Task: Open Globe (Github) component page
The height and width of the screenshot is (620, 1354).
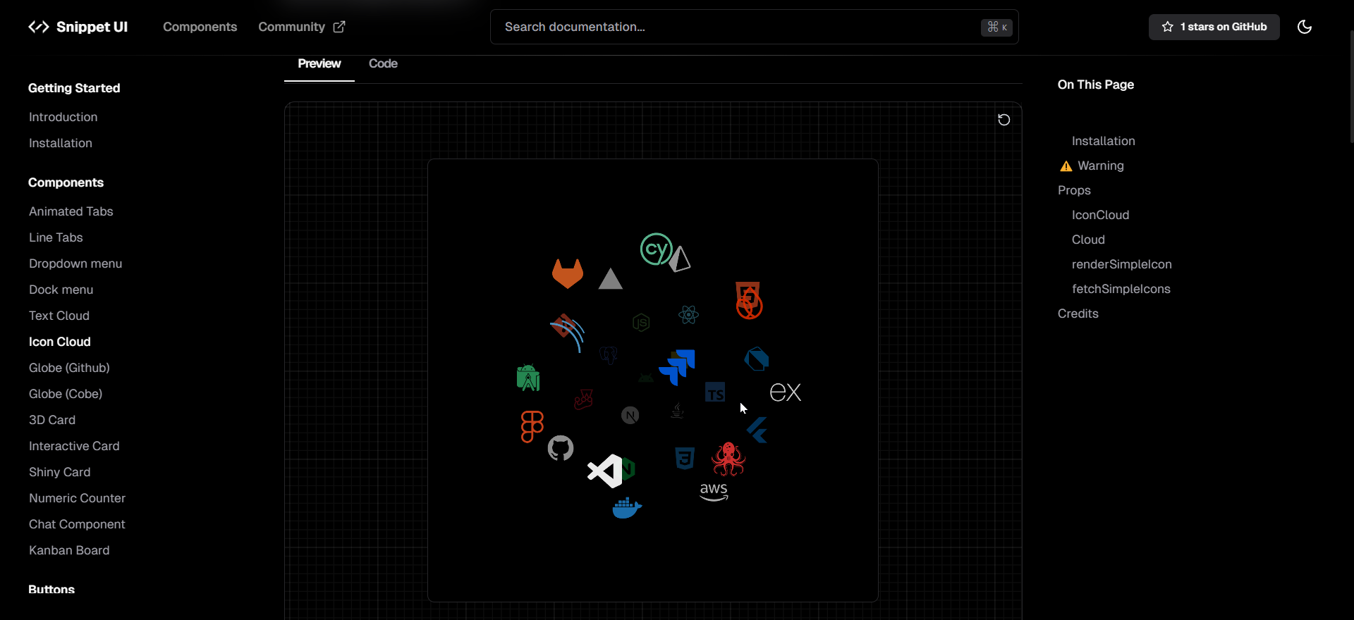Action: [x=69, y=368]
